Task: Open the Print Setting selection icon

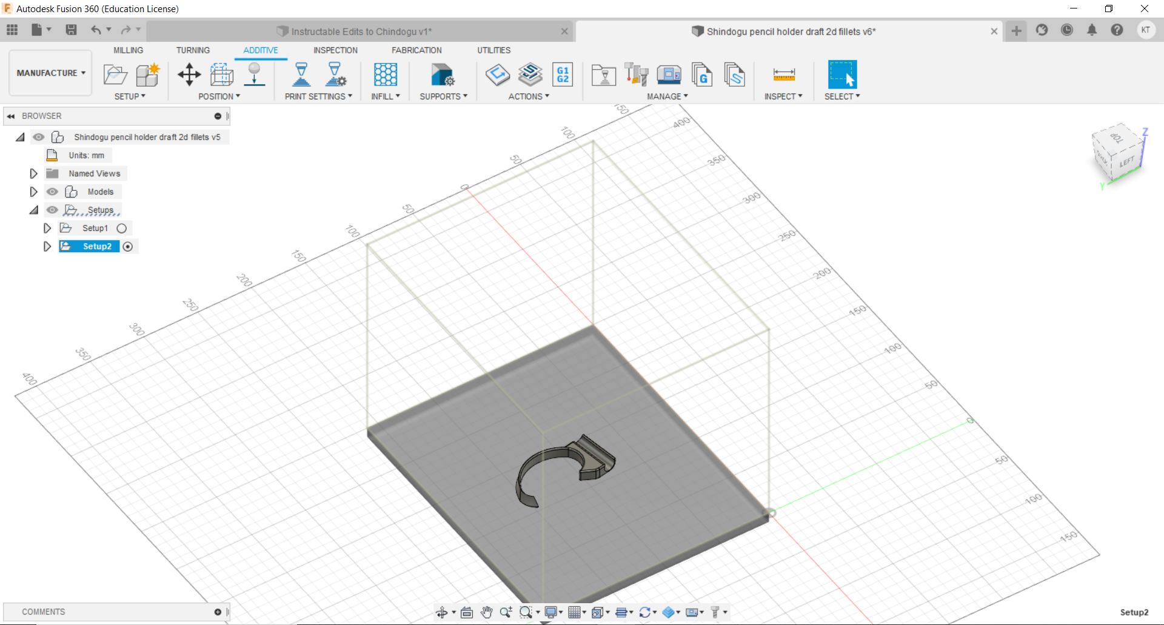Action: [301, 75]
